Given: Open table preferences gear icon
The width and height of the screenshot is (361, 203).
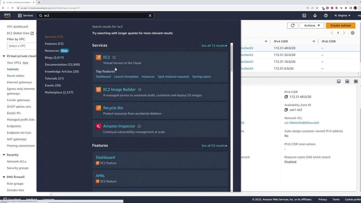Looking at the screenshot, I should click(x=353, y=33).
